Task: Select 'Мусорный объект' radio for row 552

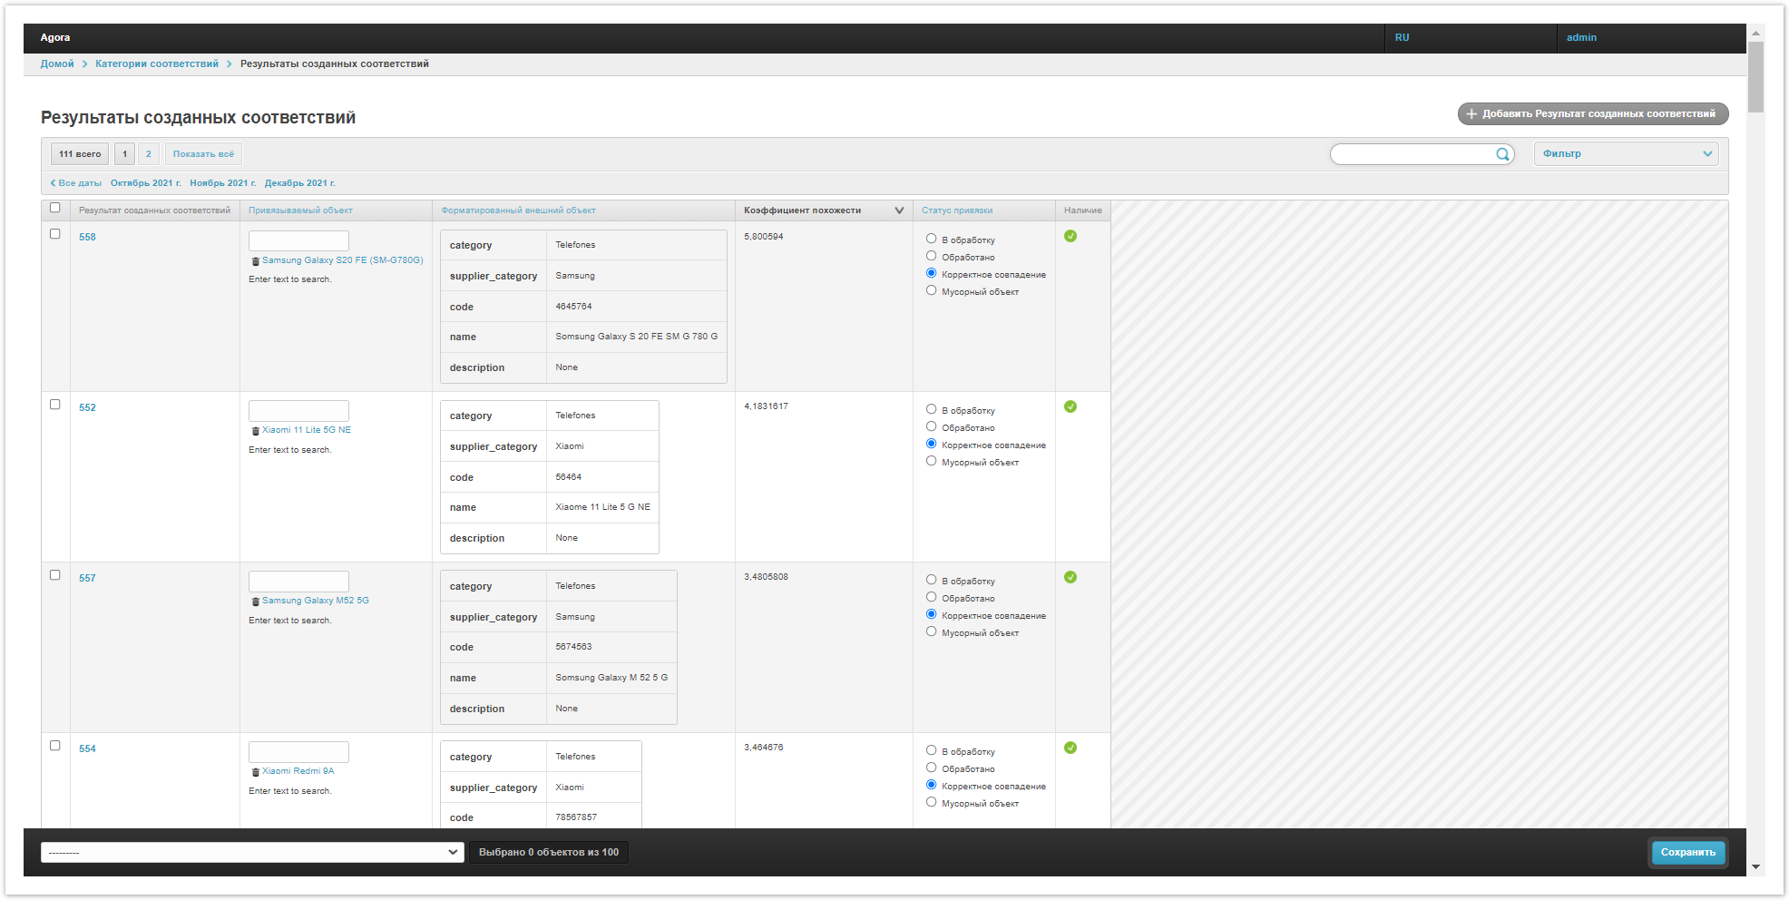Action: (931, 461)
